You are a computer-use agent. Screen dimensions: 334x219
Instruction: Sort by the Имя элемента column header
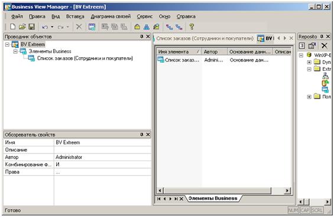coord(179,52)
